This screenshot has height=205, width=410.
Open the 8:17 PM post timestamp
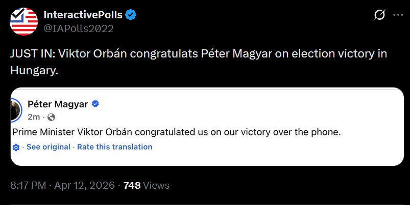28,185
